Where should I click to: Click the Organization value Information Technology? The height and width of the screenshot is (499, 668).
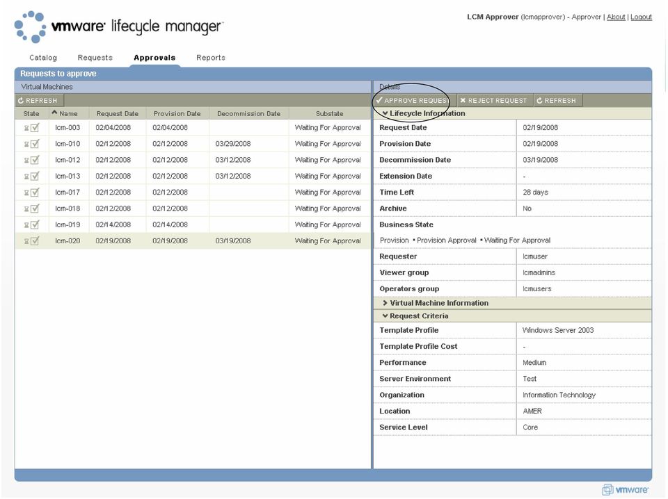coord(559,395)
